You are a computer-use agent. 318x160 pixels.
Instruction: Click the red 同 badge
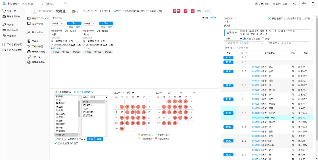193,11
